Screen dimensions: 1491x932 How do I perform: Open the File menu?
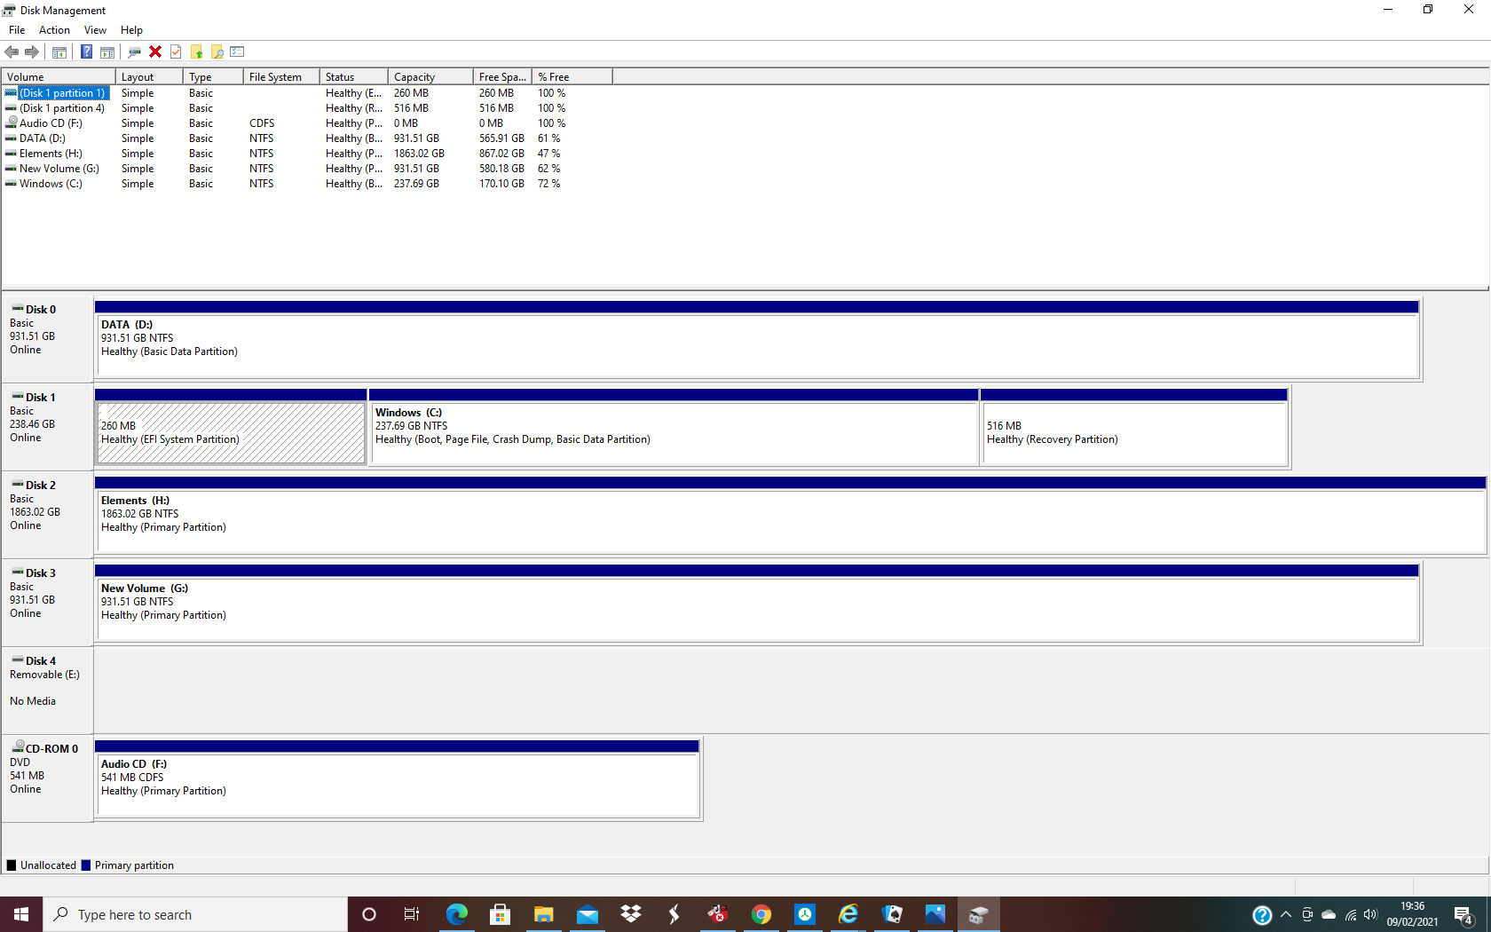pyautogui.click(x=16, y=29)
